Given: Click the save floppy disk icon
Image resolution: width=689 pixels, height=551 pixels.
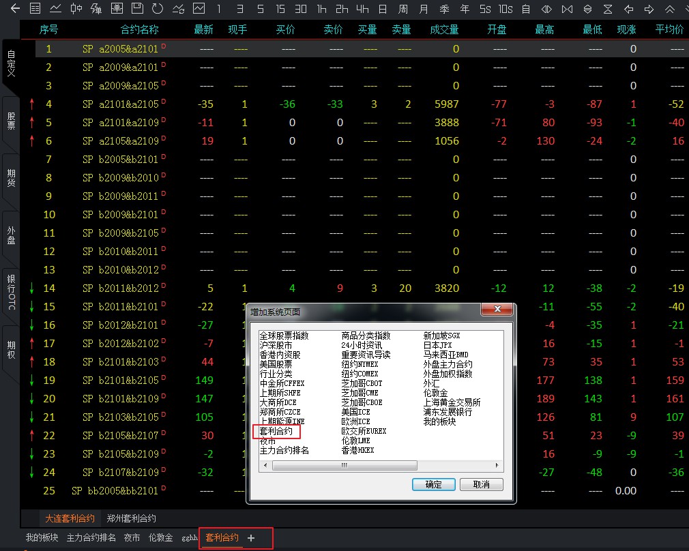Looking at the screenshot, I should (x=137, y=9).
